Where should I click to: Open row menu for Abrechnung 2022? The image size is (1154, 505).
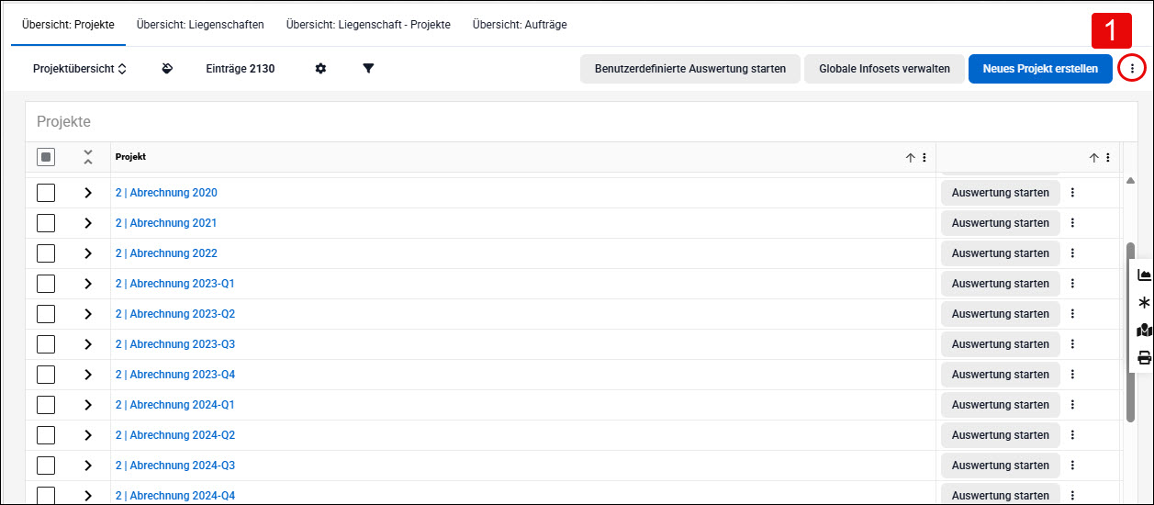click(1072, 253)
